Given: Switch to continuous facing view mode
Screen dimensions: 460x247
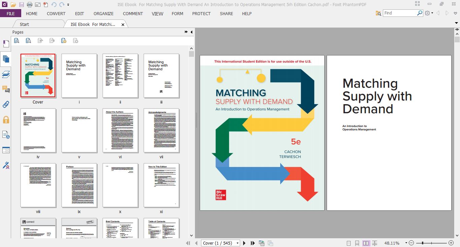Looking at the screenshot, I should 375,243.
